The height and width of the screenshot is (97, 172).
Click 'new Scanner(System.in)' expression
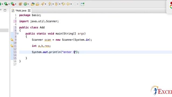73,40
